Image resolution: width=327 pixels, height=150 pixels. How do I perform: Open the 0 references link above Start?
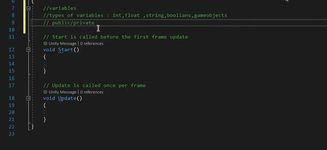(92, 43)
